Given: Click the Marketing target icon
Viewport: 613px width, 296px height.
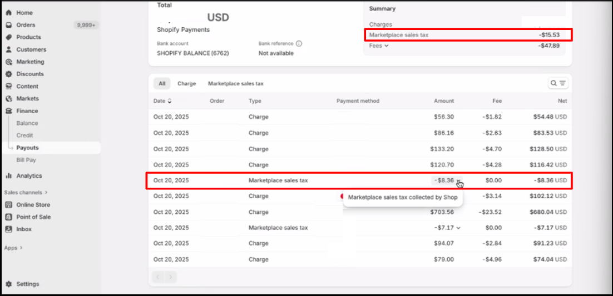Looking at the screenshot, I should coord(9,62).
